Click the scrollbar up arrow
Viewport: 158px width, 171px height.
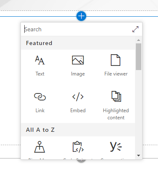138,40
